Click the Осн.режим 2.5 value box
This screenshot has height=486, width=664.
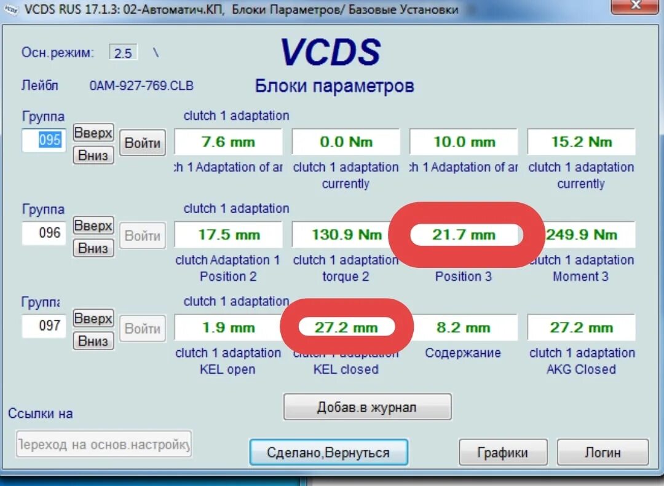coord(123,53)
